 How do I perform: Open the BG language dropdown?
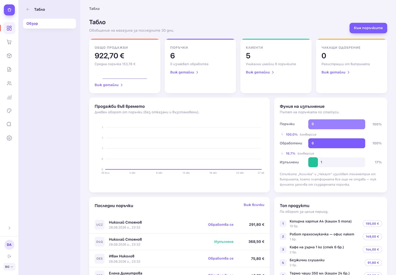coord(9,267)
